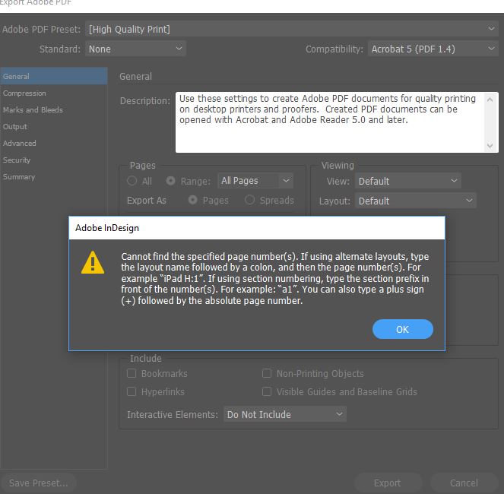Image resolution: width=504 pixels, height=494 pixels.
Task: Open the View dropdown set to Default
Action: [408, 181]
